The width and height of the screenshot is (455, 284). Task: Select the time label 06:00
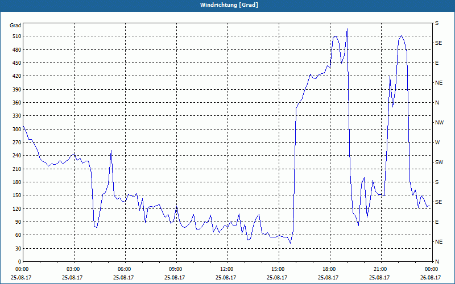[125, 269]
